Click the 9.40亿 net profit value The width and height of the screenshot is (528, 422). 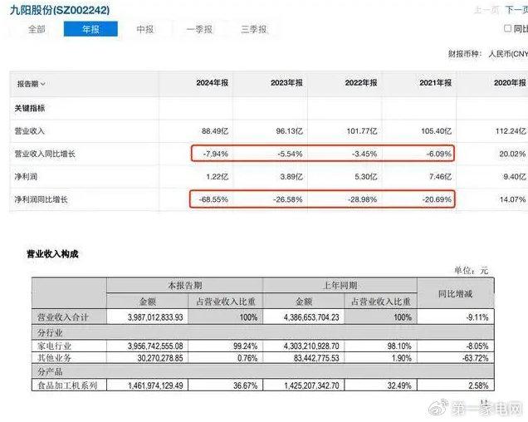[515, 177]
